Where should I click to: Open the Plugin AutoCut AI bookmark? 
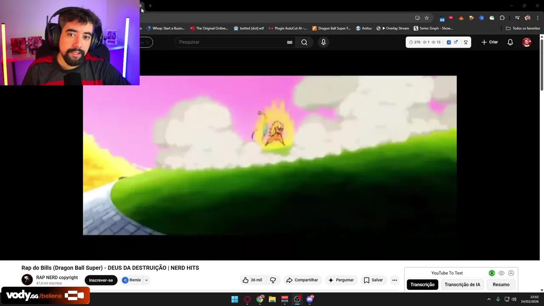click(288, 28)
